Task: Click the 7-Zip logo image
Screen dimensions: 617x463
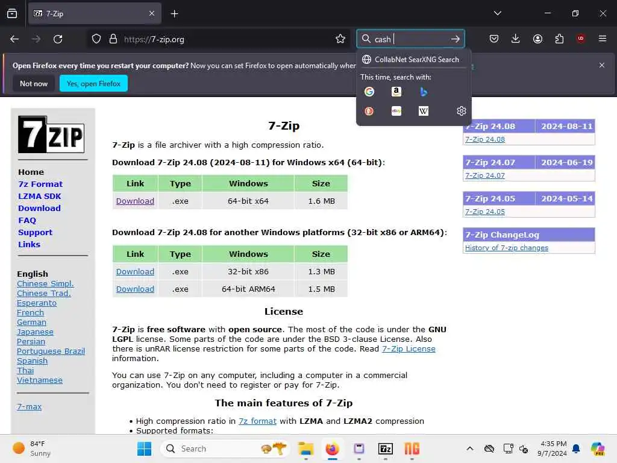Action: pos(51,134)
